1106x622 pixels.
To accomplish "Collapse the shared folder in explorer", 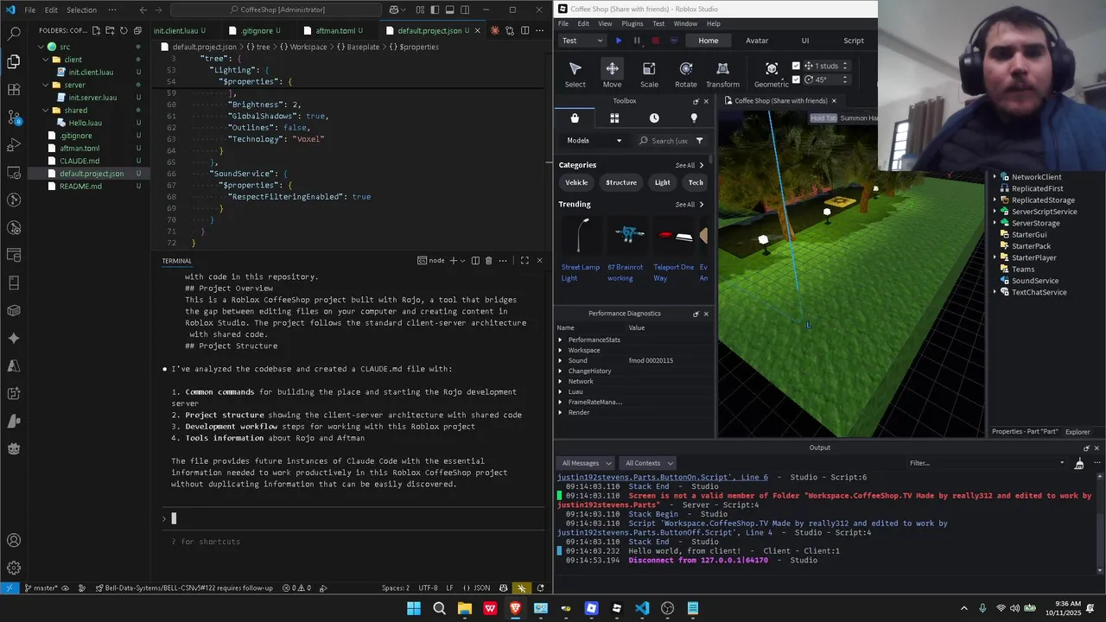I will tap(45, 111).
